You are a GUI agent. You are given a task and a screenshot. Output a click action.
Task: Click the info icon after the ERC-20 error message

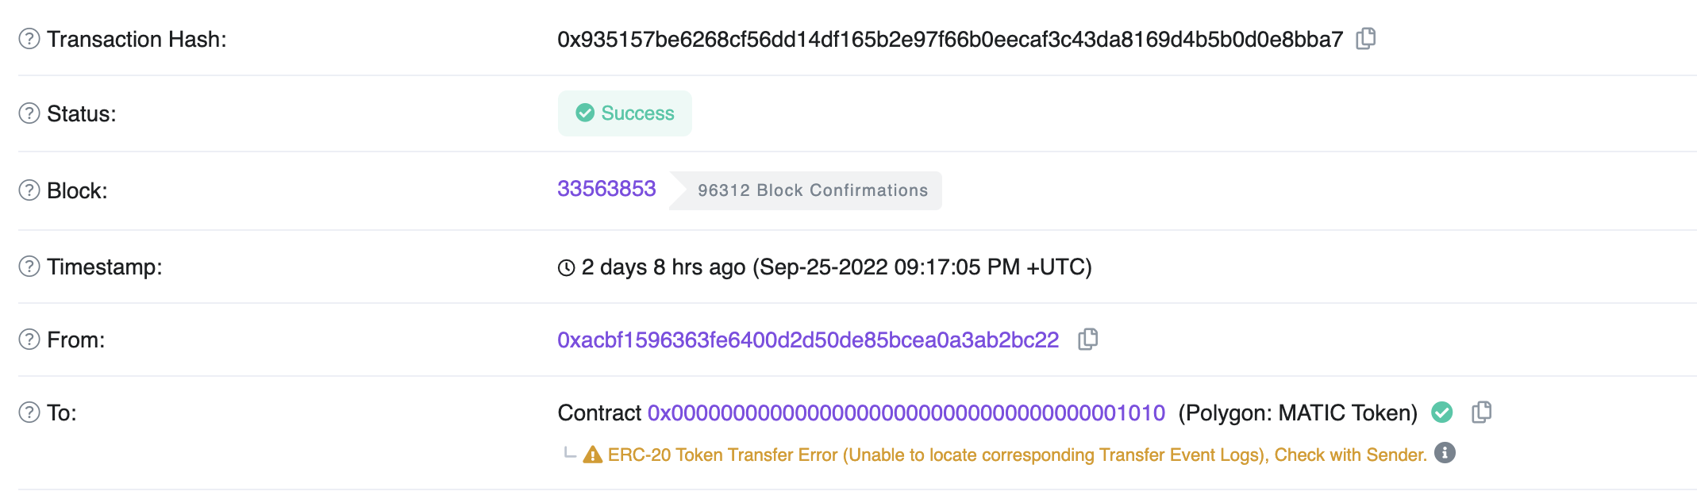tap(1445, 454)
